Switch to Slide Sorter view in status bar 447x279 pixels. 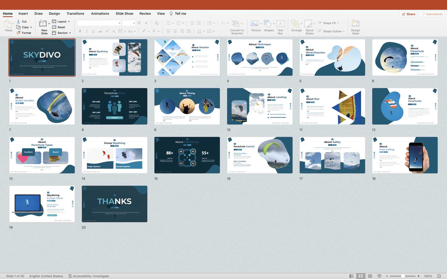tap(361, 276)
